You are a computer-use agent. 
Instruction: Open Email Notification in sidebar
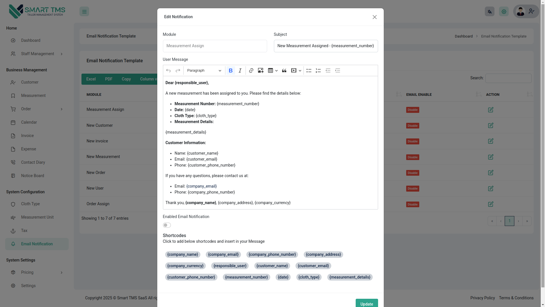tap(37, 244)
